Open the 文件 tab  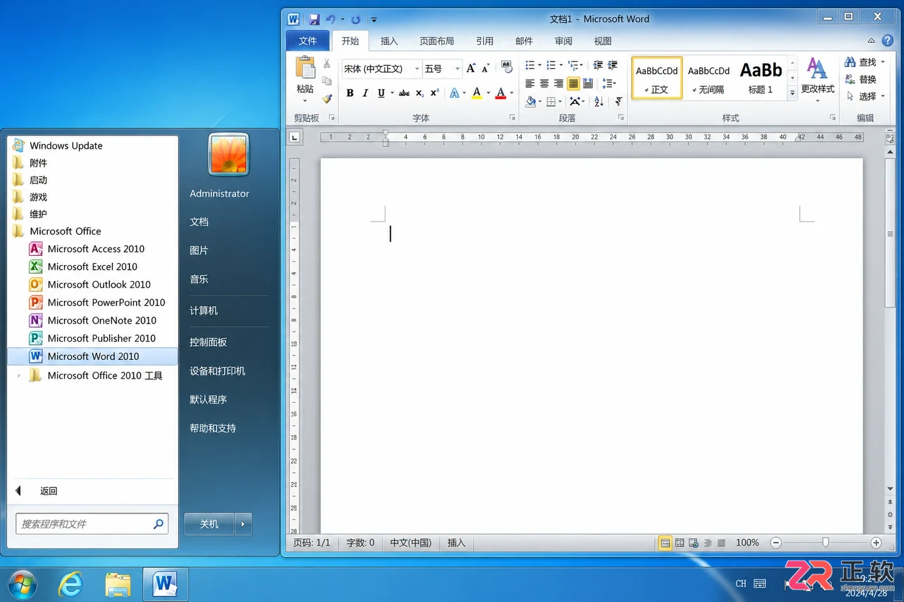coord(308,41)
